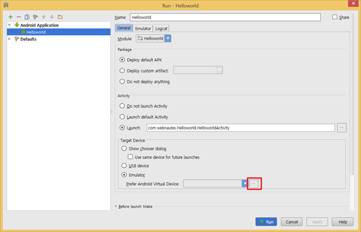The height and width of the screenshot is (232, 361).
Task: Switch to the Emulator tab
Action: tap(143, 28)
